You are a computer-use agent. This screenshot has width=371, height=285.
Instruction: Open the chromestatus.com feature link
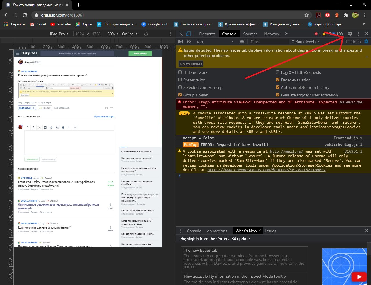[x=267, y=170]
